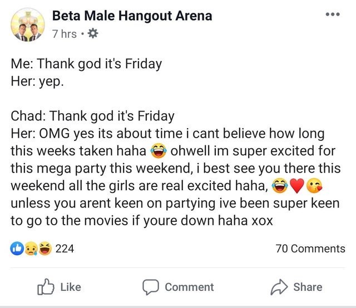Click the Comment button label

pyautogui.click(x=189, y=287)
